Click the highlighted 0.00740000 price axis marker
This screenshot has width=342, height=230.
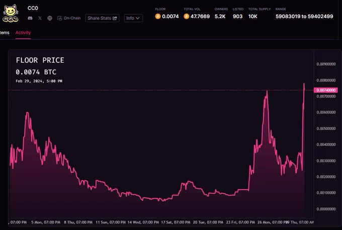pos(326,90)
